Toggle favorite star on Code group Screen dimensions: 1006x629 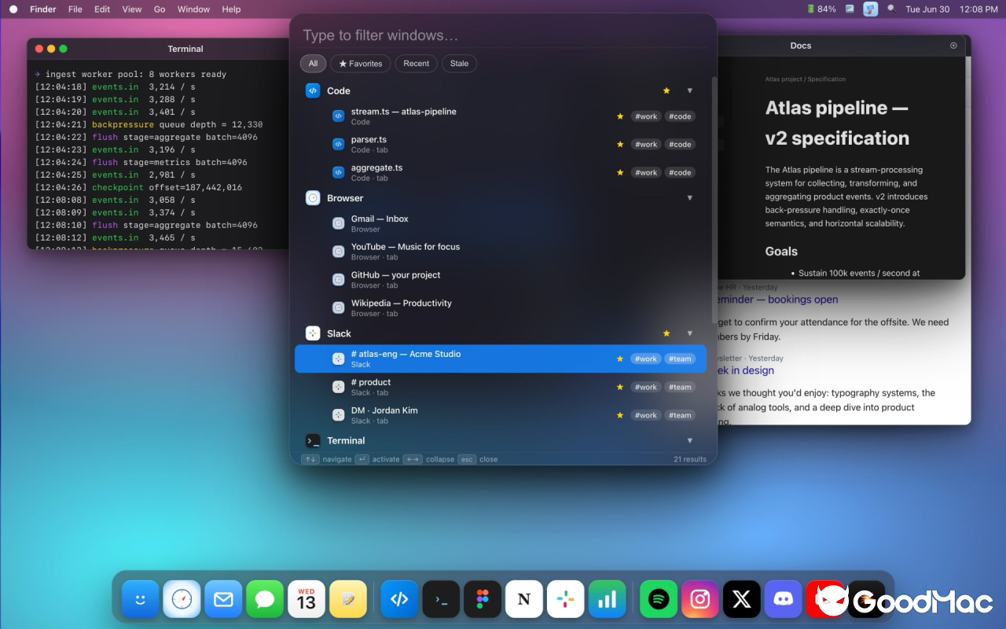point(666,90)
